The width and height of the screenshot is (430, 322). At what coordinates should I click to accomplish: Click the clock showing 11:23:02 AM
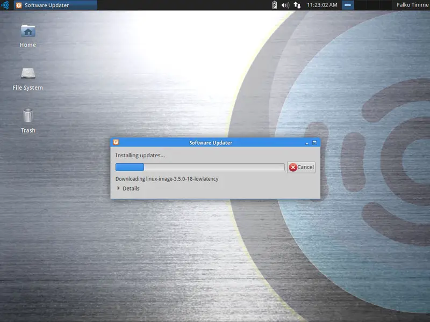click(x=322, y=5)
